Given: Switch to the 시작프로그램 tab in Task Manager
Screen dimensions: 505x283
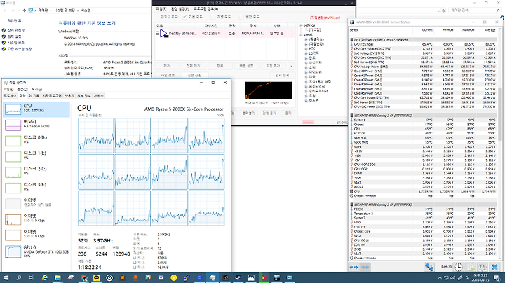Looking at the screenshot, I should tap(52, 96).
